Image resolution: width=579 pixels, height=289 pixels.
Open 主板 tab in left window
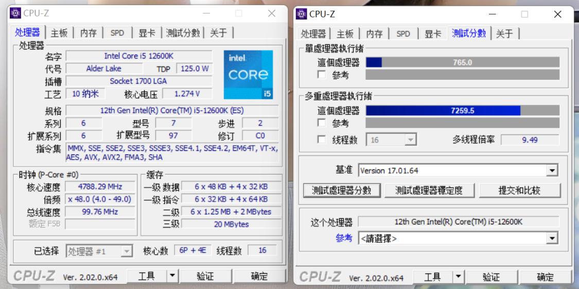(59, 33)
